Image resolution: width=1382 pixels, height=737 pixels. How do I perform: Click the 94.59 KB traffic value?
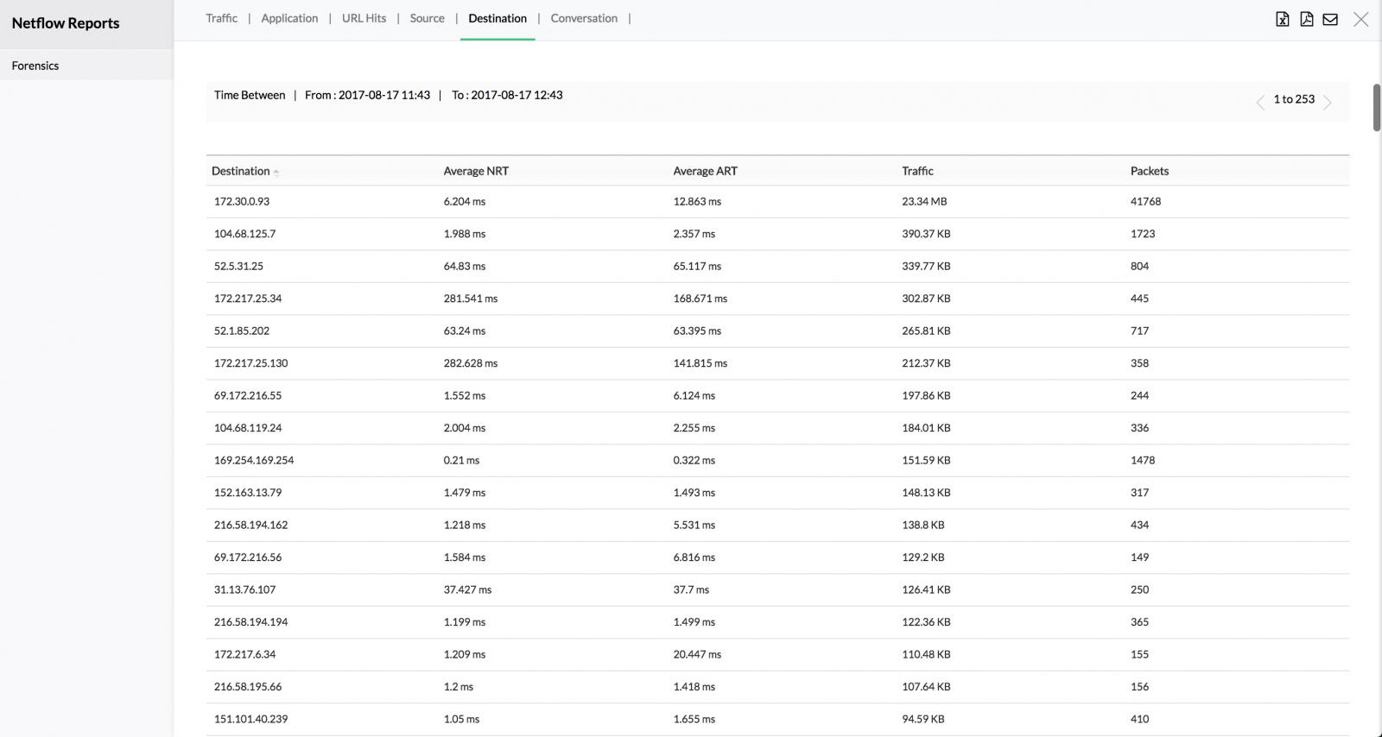click(923, 719)
